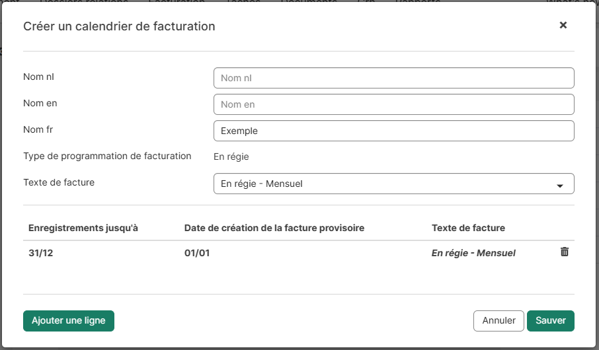Click the Nom fr field containing Exemple
The width and height of the screenshot is (599, 350).
(393, 131)
